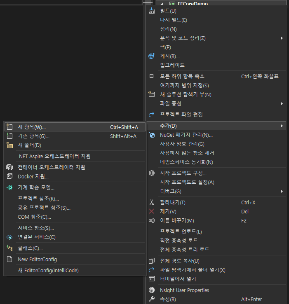Collapse the EFCoreDemo project tree node
The width and height of the screenshot is (289, 304).
click(x=162, y=3)
